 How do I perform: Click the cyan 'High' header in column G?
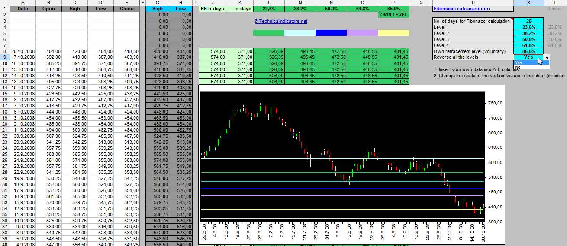[158, 9]
